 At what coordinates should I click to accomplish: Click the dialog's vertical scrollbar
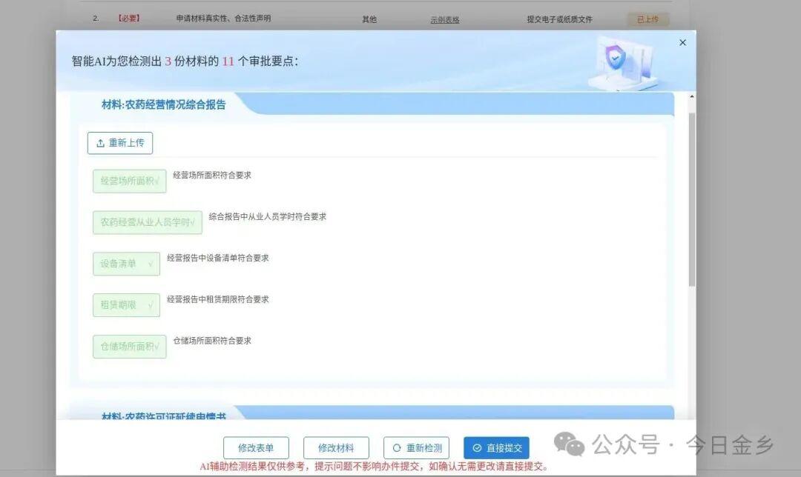pos(692,200)
